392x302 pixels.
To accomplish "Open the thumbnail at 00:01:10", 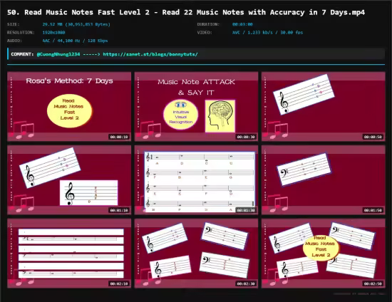I will pos(69,180).
